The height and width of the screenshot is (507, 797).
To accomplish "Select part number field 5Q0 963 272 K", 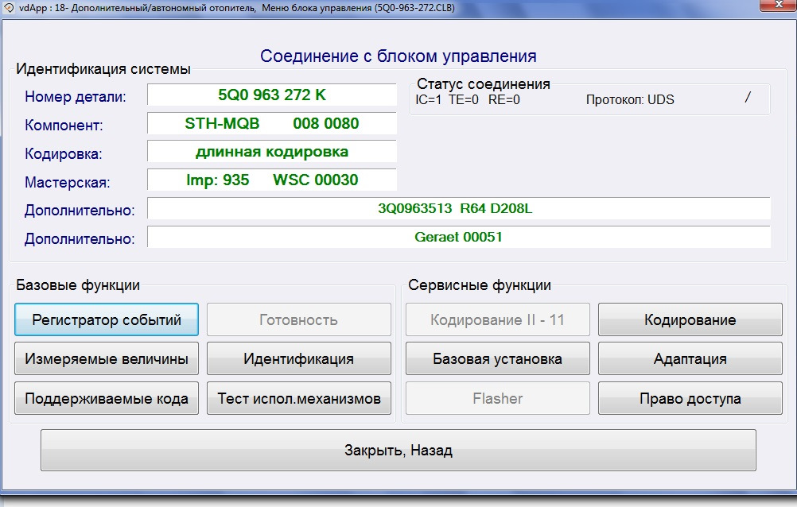I will click(272, 95).
